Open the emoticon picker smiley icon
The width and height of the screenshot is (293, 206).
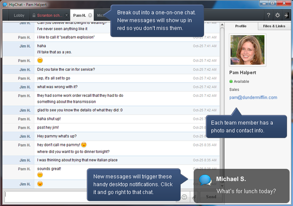(x=184, y=197)
